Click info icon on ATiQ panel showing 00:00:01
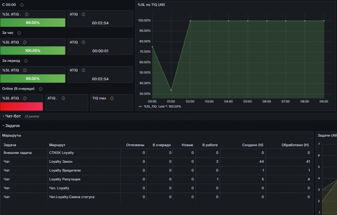 [84, 42]
